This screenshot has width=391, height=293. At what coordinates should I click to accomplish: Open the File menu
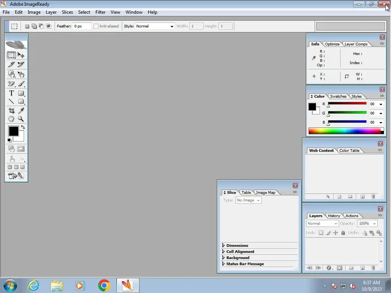click(x=6, y=12)
